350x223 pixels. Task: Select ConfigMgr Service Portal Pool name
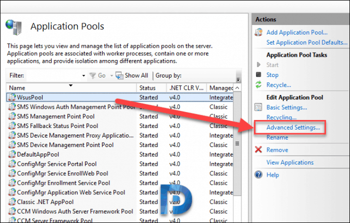tap(57, 164)
